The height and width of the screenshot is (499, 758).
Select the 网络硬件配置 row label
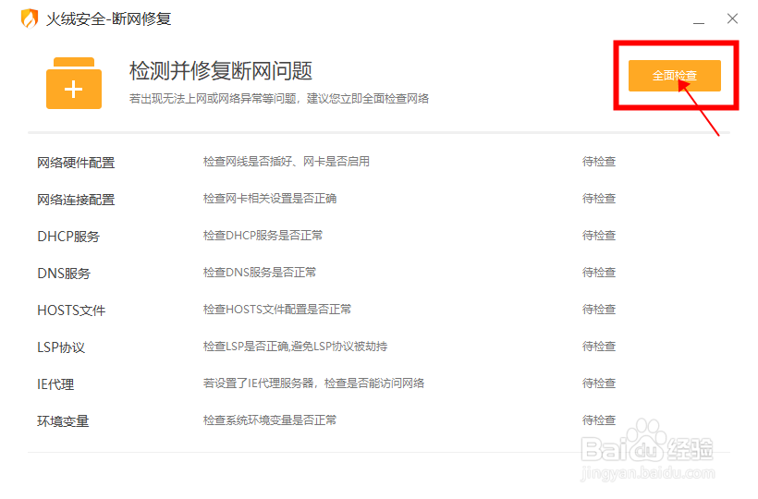pyautogui.click(x=76, y=163)
